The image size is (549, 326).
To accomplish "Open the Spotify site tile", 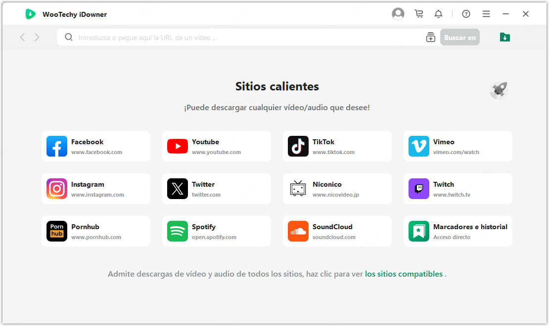I will (x=217, y=231).
